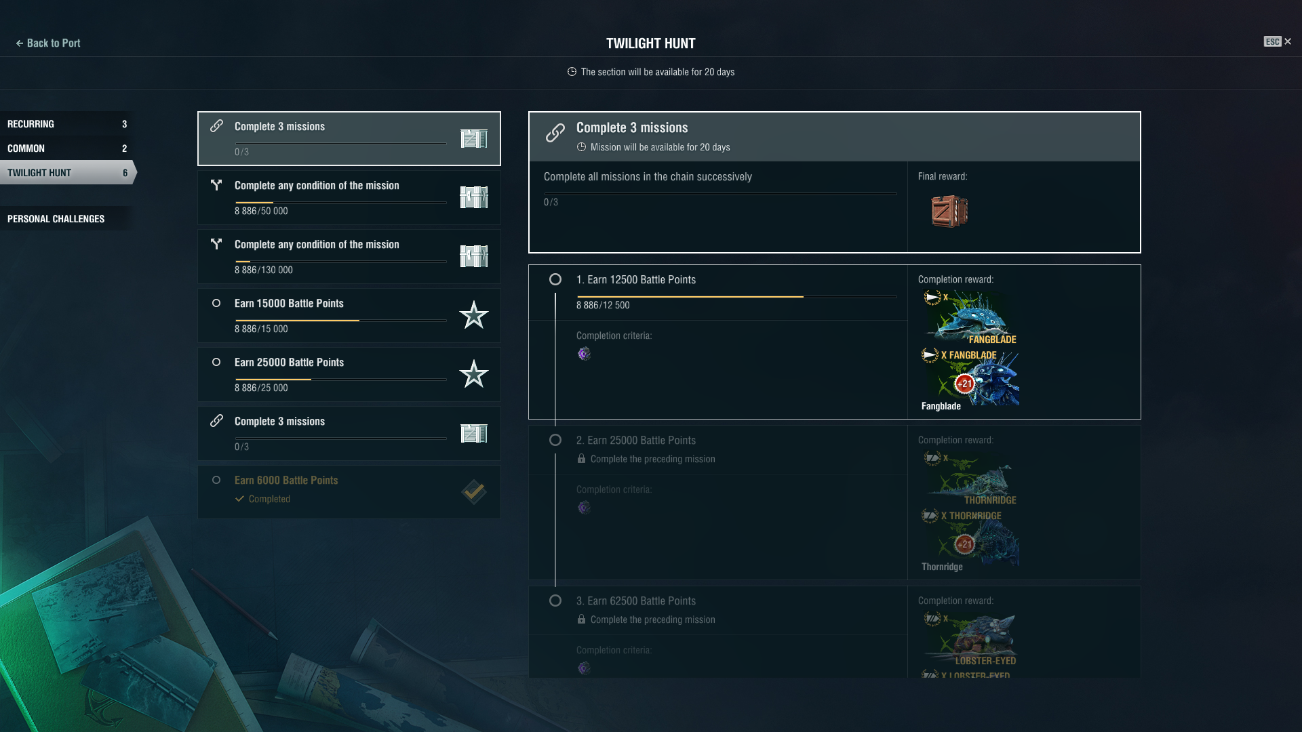Click the completed checkmark icon for Earn 6000 Battle Points
1302x732 pixels.
click(x=473, y=492)
